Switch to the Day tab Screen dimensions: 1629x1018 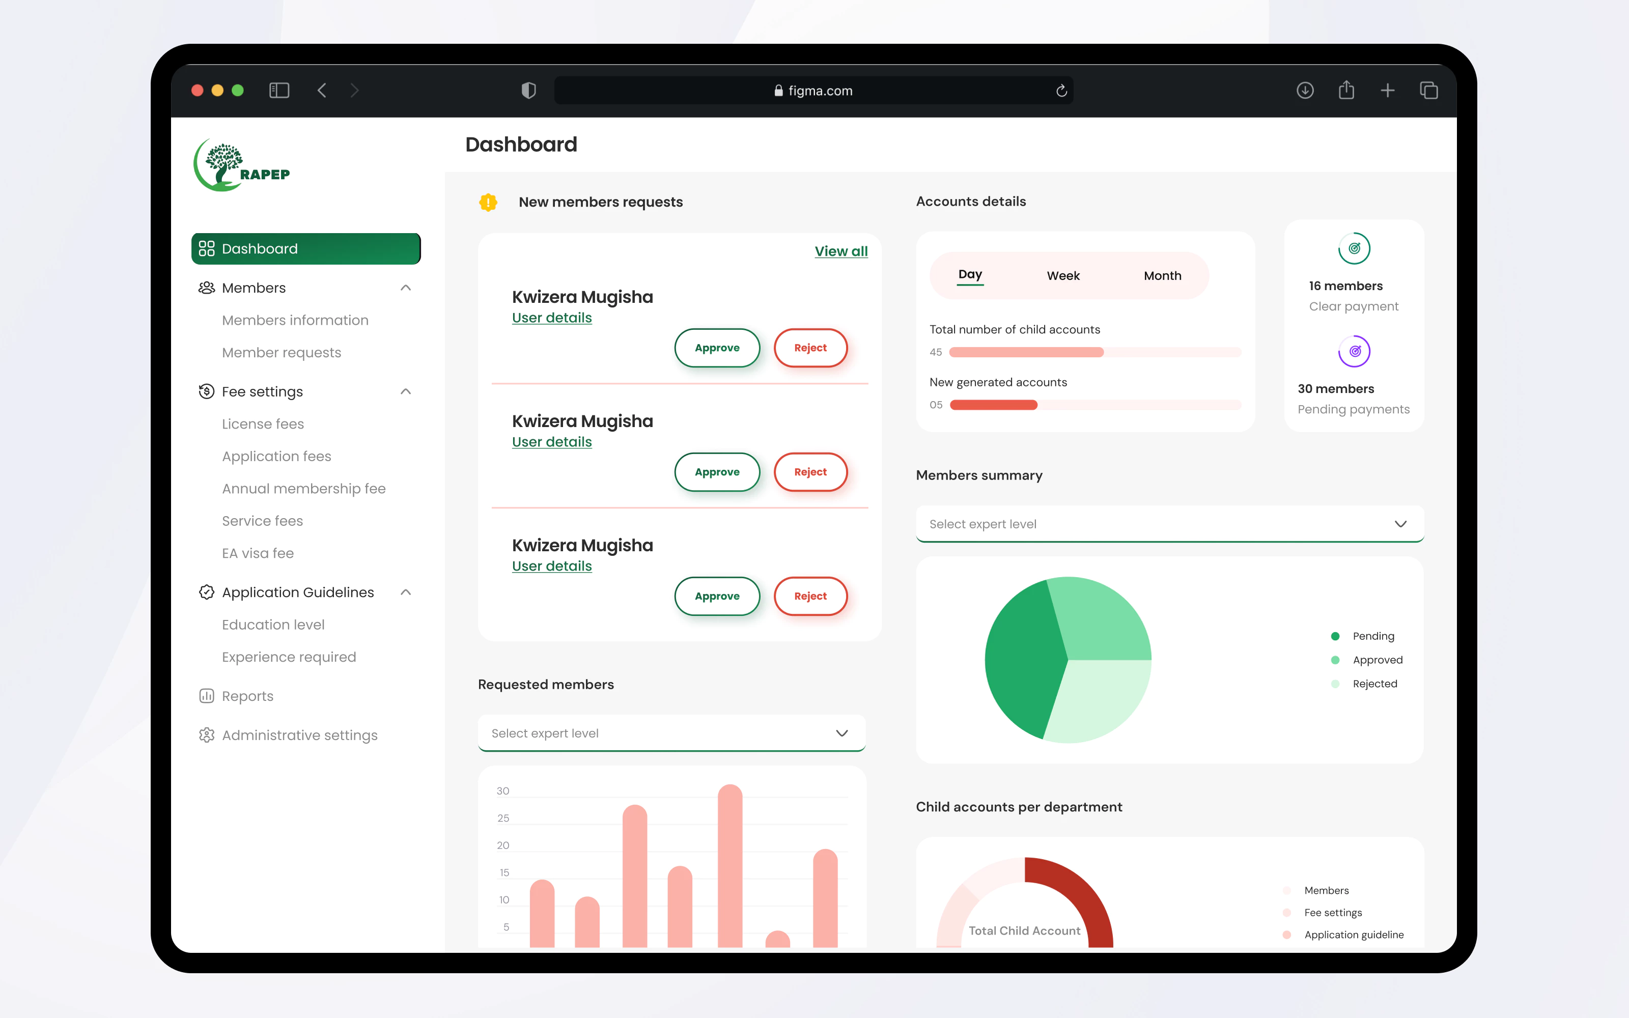(x=970, y=275)
